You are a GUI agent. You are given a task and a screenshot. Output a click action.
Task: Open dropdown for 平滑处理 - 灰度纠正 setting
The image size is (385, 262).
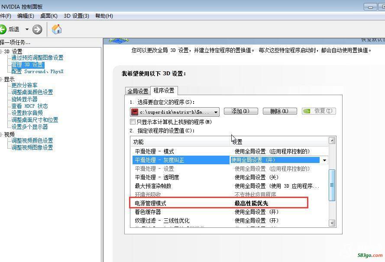325,160
